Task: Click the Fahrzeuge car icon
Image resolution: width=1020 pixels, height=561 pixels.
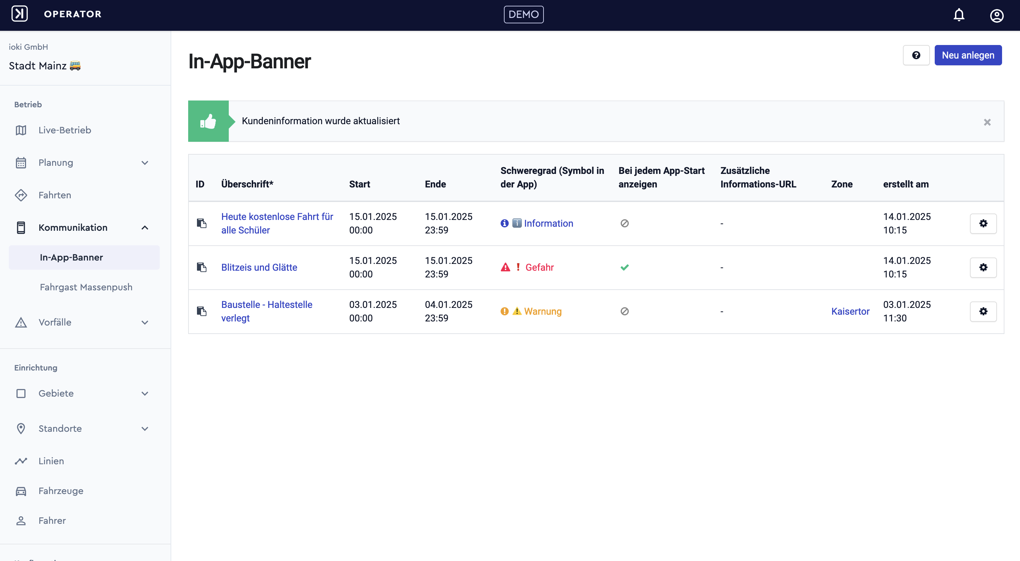Action: (21, 491)
